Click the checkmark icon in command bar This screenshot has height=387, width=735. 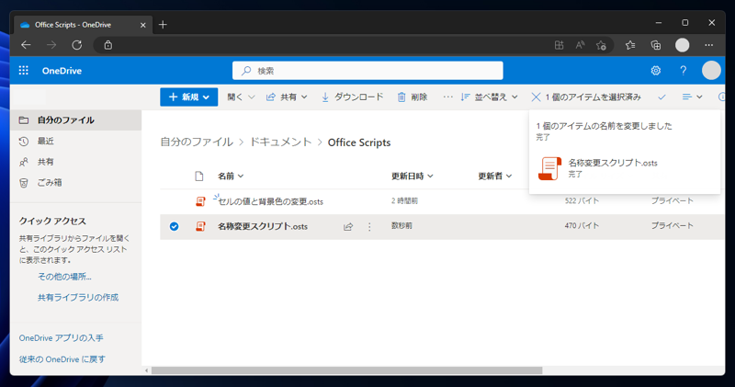pos(661,97)
